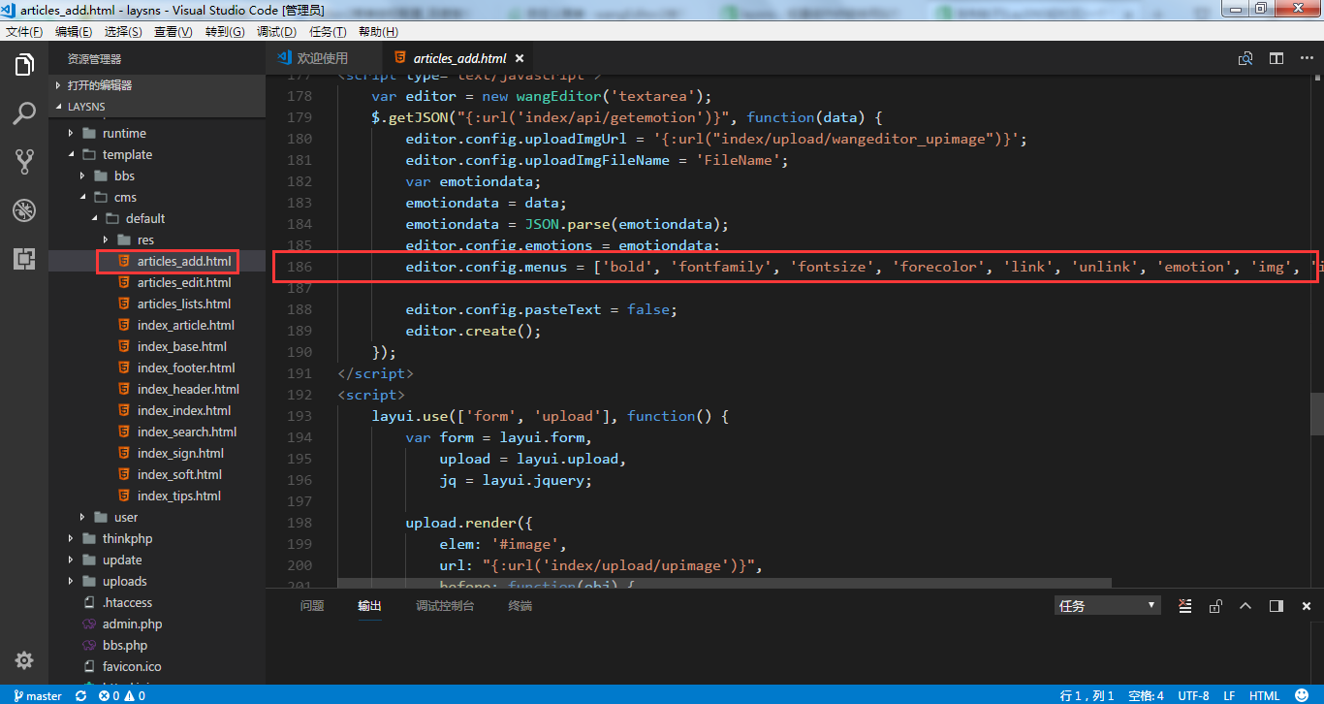
Task: Collapse the LAYSNS folder section
Action: click(157, 107)
